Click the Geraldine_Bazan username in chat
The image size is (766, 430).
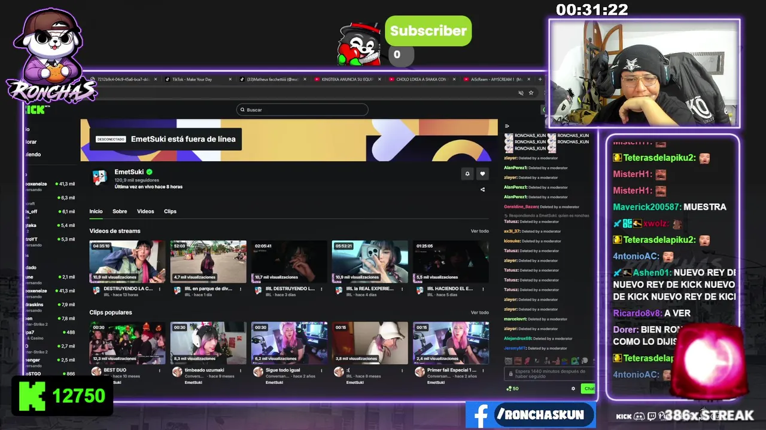click(x=521, y=207)
